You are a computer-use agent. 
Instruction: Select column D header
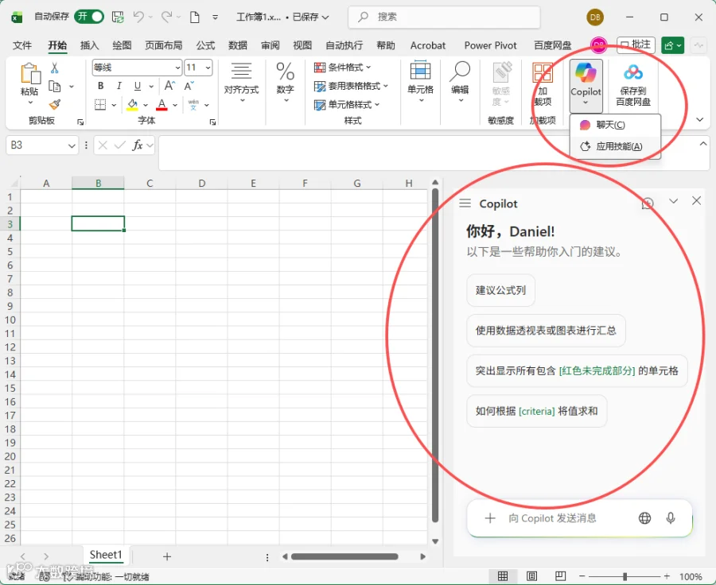[x=202, y=183]
